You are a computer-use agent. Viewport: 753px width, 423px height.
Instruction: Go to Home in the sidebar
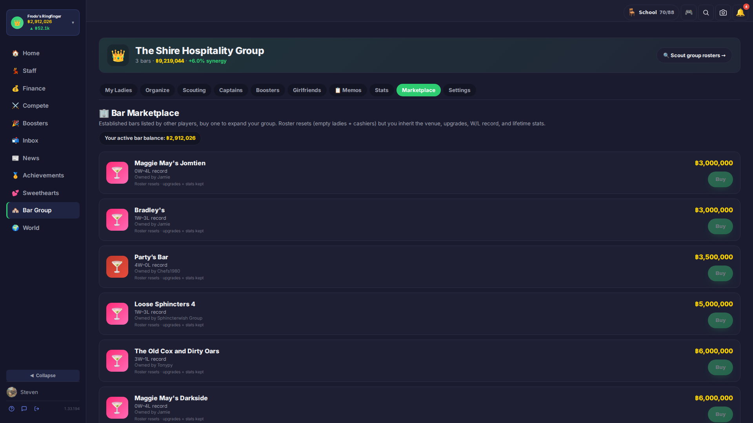pos(43,53)
